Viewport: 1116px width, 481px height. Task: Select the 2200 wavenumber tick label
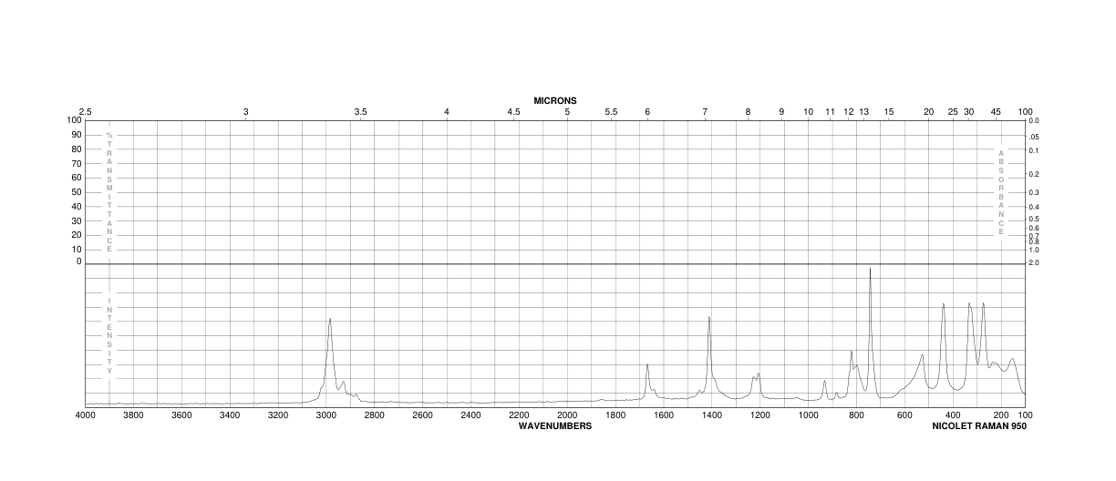pos(519,415)
